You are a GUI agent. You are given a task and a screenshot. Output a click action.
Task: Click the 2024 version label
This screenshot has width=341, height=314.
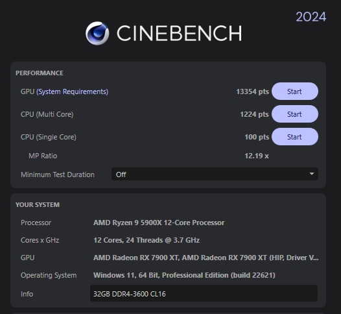[x=311, y=17]
